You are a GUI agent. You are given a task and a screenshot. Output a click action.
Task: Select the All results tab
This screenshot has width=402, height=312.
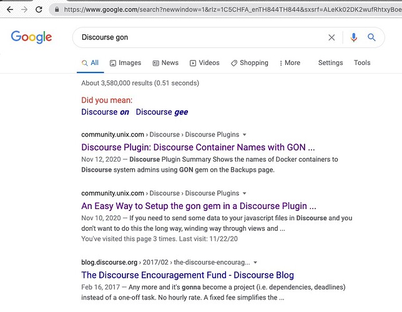(x=91, y=63)
